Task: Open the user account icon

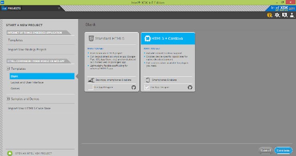Action: click(292, 15)
